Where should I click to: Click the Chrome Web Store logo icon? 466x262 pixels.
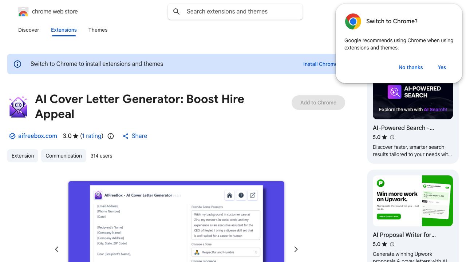tap(23, 12)
